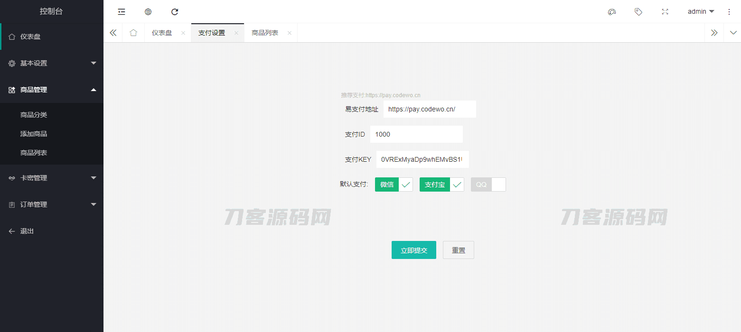Focus the 支付ID input field
The width and height of the screenshot is (741, 332).
tap(416, 134)
